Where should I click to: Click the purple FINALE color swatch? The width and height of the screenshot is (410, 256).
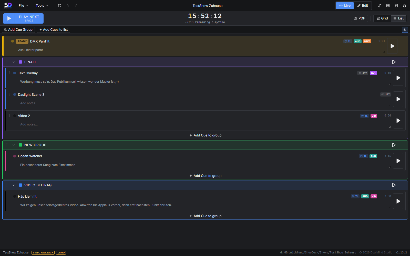coord(20,62)
